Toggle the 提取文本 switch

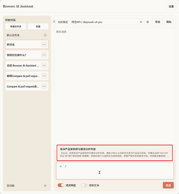(x=84, y=185)
